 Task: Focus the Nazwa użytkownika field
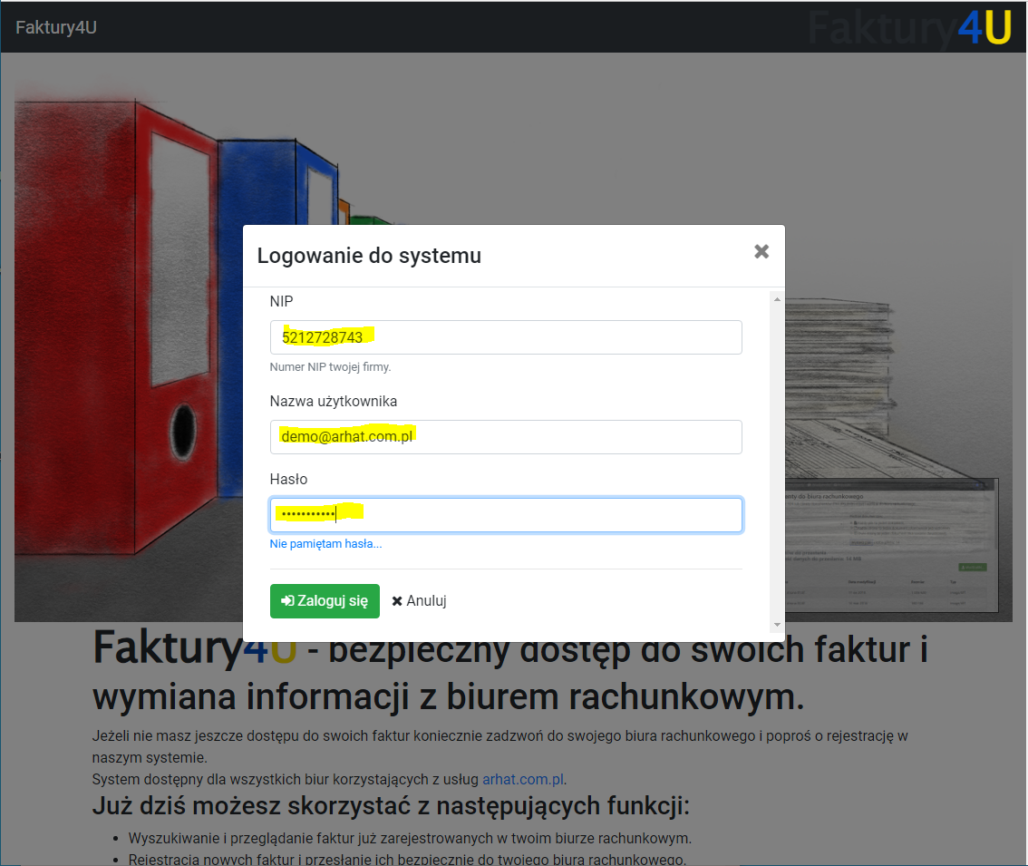[505, 436]
